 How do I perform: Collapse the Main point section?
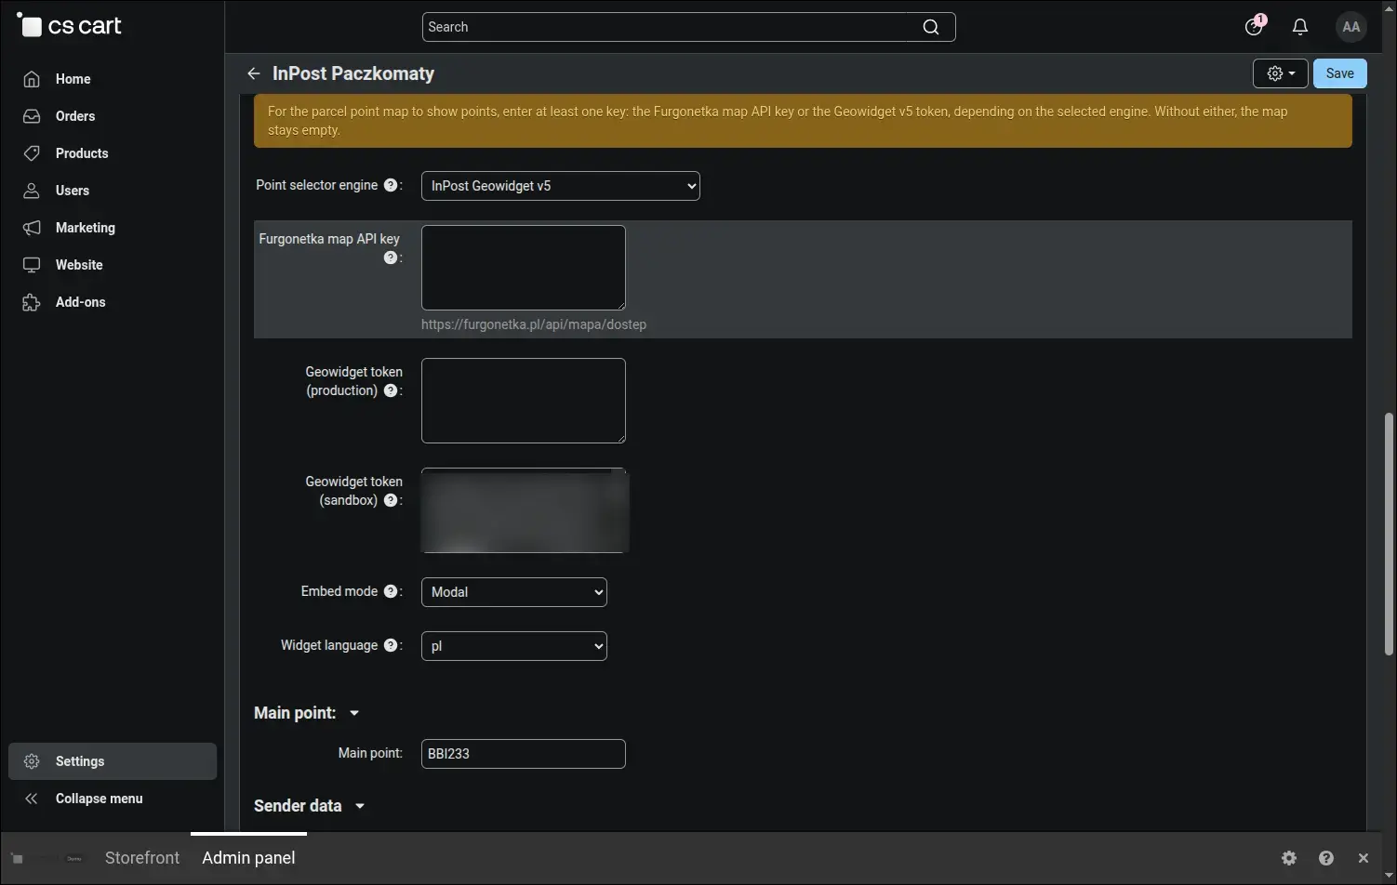click(x=307, y=713)
